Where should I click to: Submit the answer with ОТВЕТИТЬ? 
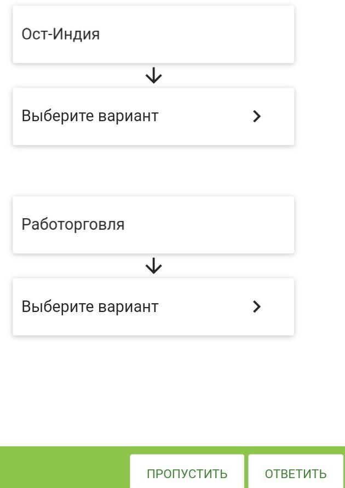[x=296, y=473]
